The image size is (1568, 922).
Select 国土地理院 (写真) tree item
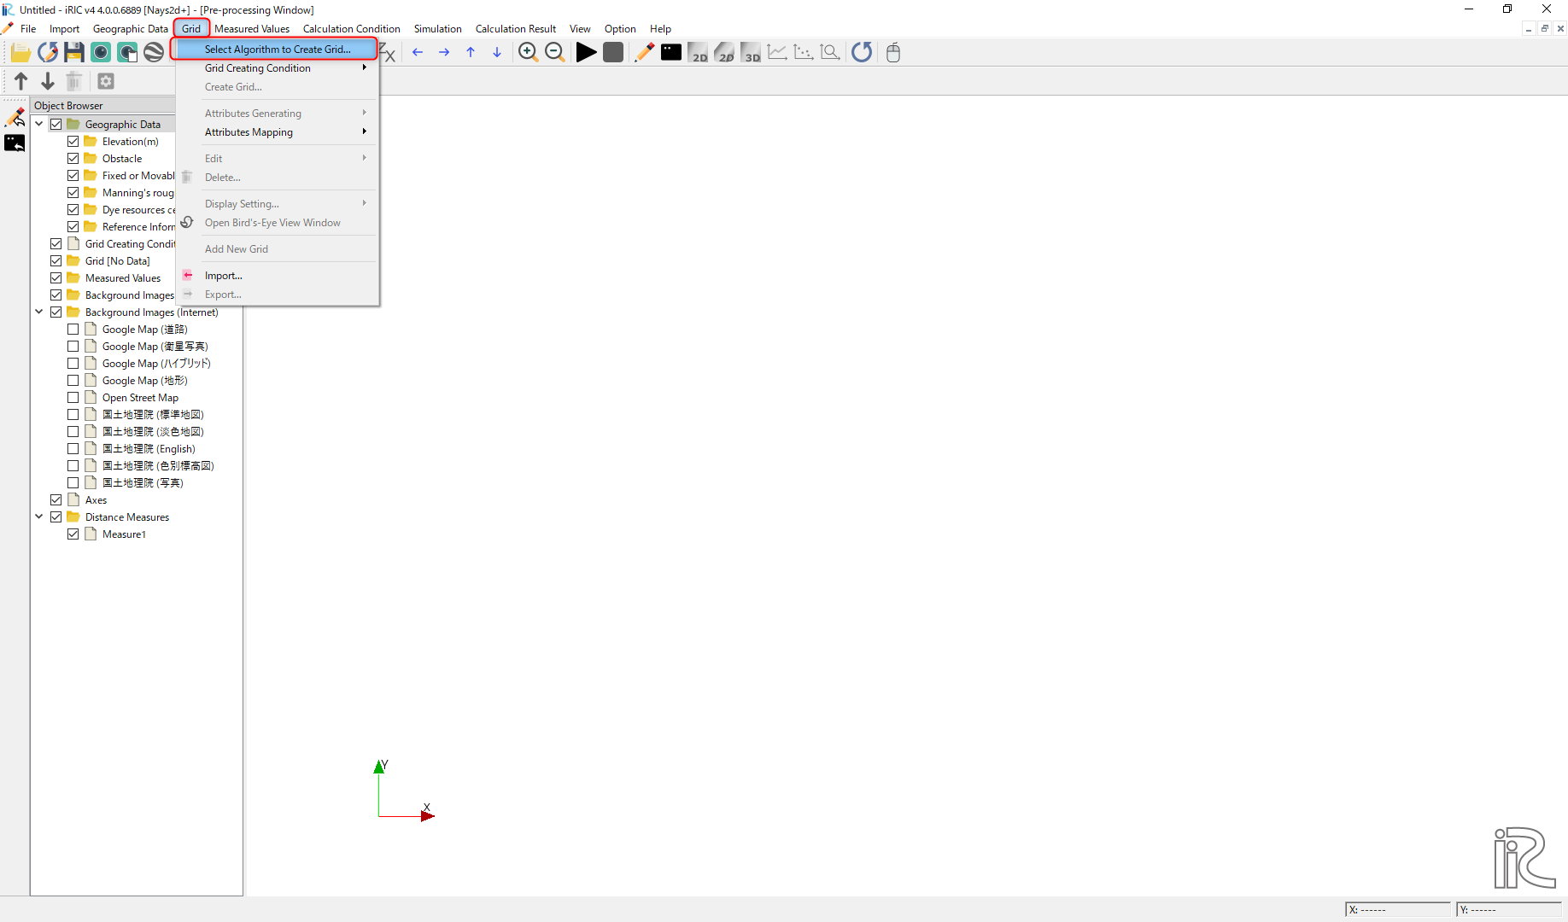click(143, 483)
